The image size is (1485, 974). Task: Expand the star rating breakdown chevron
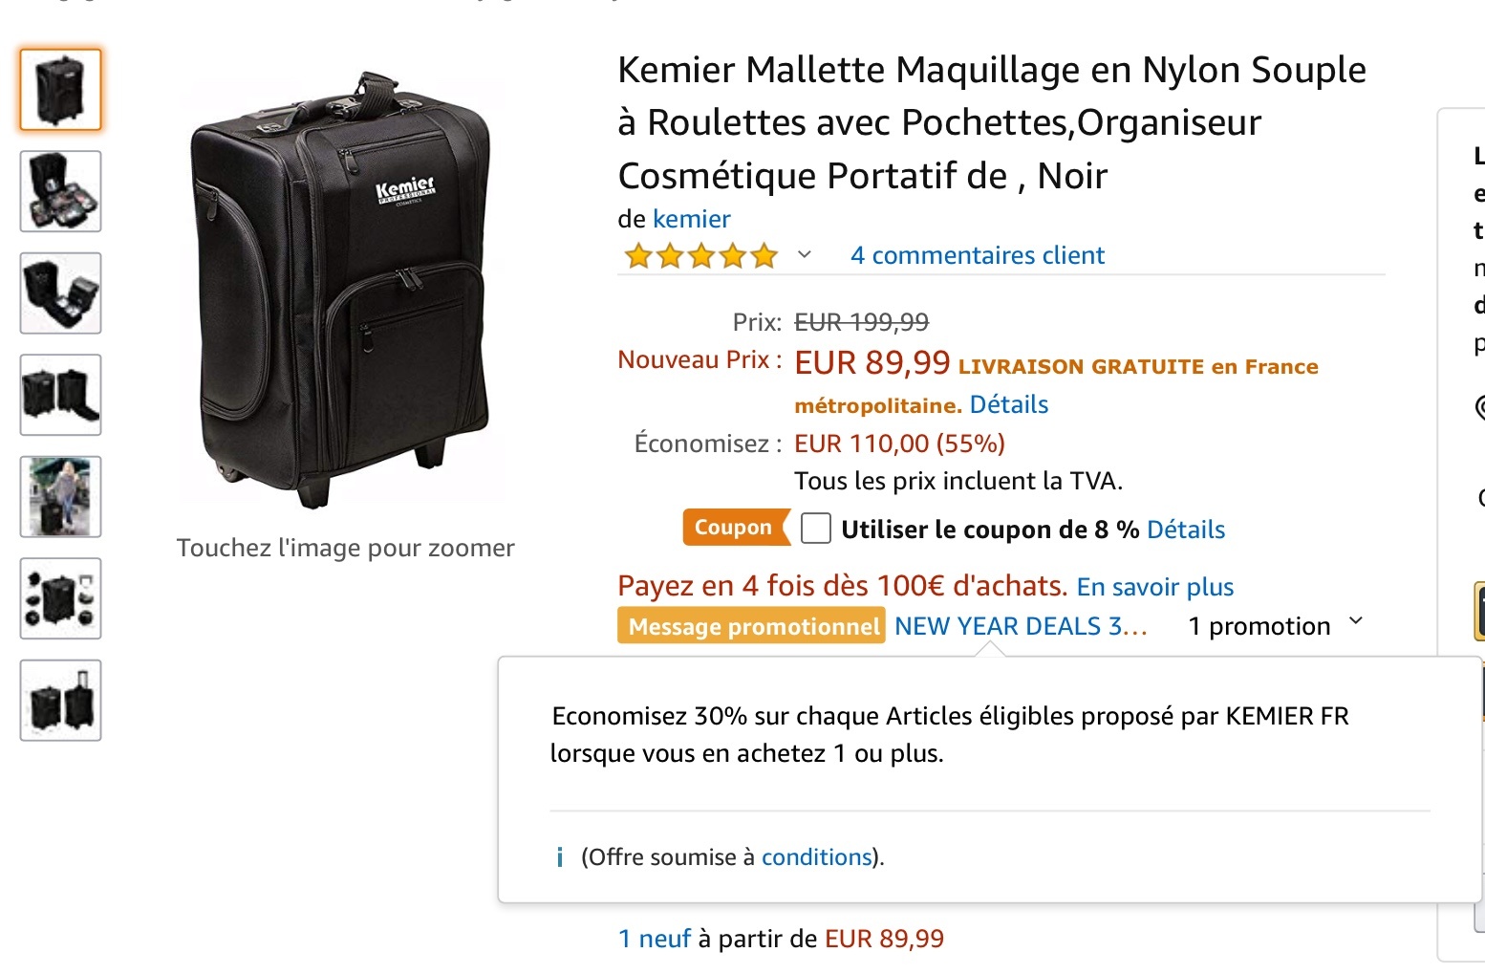pos(805,254)
